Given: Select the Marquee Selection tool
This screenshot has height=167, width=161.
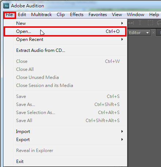Looking at the screenshot, I should 150,23.
